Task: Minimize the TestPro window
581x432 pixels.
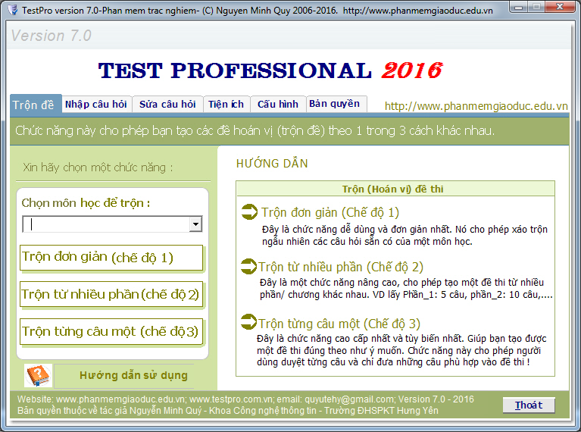Action: tap(518, 7)
